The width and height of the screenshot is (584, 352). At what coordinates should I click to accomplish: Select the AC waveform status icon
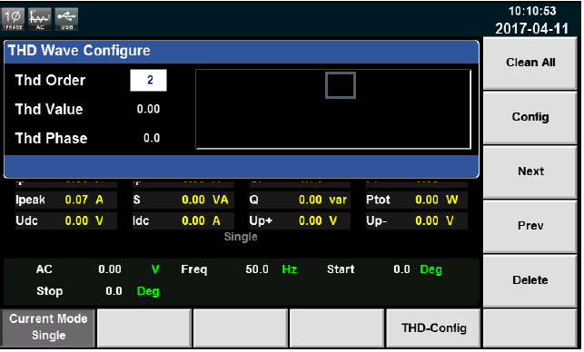40,19
